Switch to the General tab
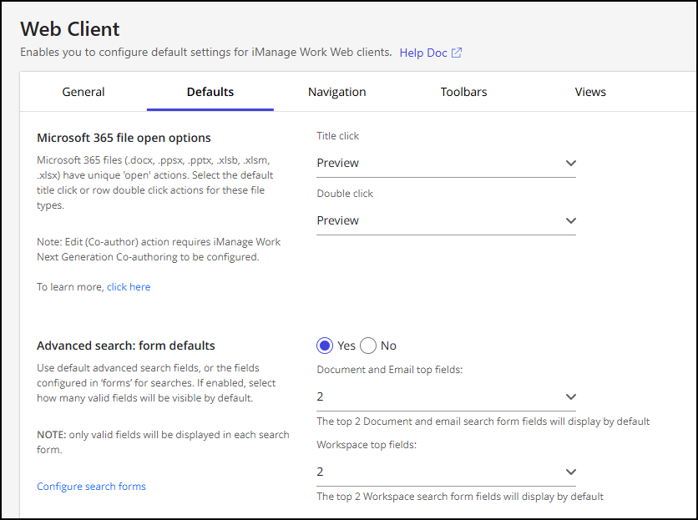This screenshot has height=520, width=698. 83,92
